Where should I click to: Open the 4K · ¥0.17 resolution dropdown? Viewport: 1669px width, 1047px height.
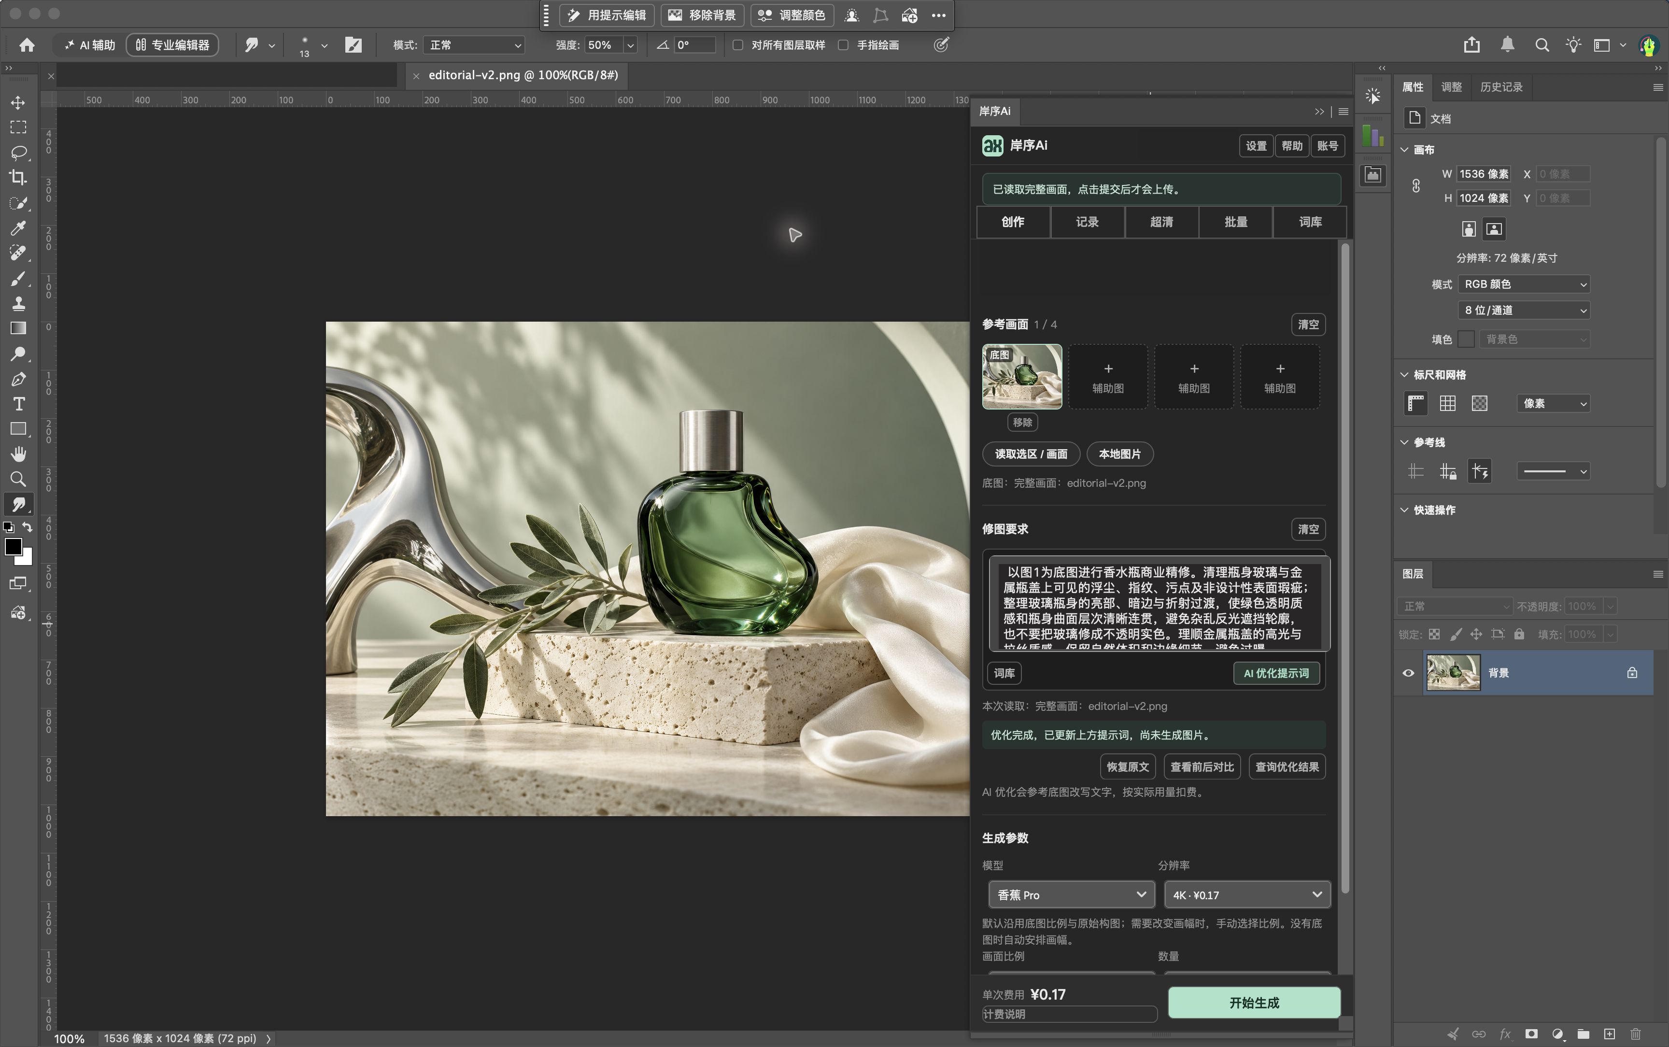pos(1247,895)
